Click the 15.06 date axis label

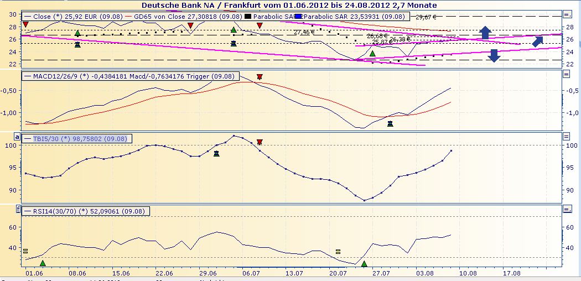(x=121, y=273)
